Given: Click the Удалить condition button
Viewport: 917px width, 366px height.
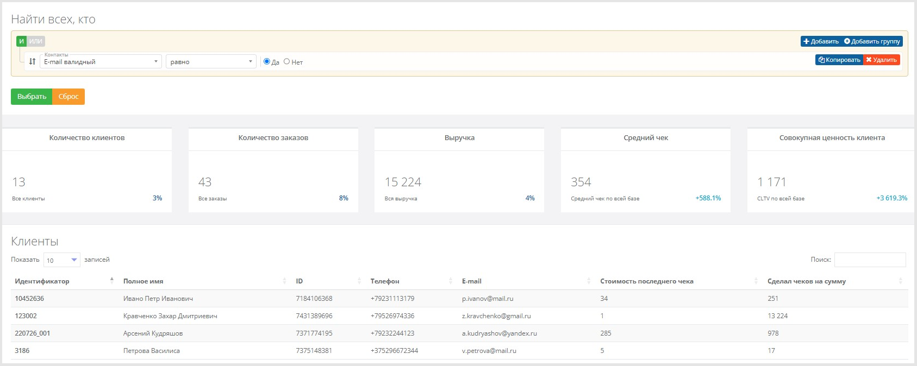Looking at the screenshot, I should point(882,60).
